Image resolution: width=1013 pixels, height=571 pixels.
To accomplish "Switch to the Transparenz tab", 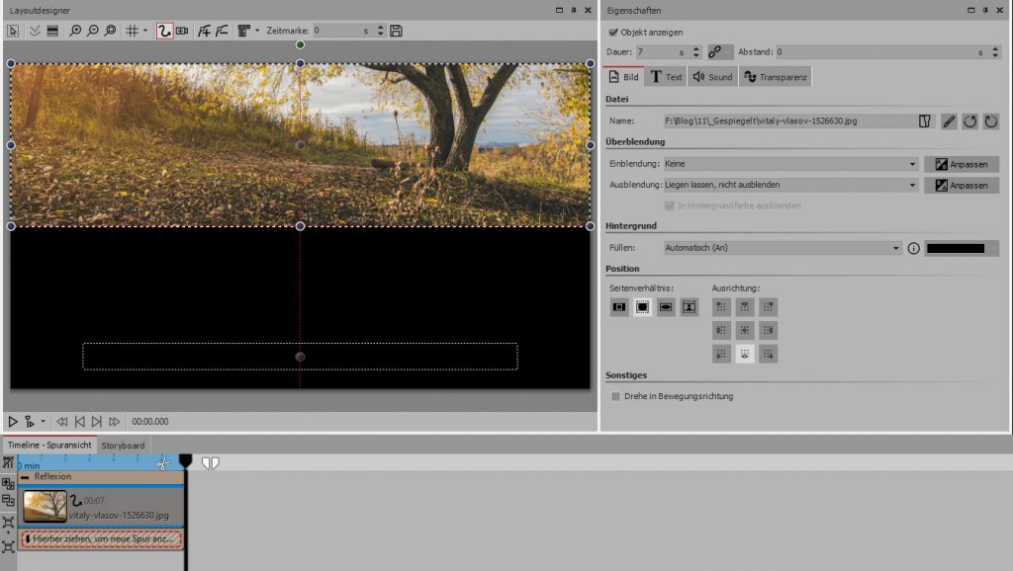I will coord(776,77).
